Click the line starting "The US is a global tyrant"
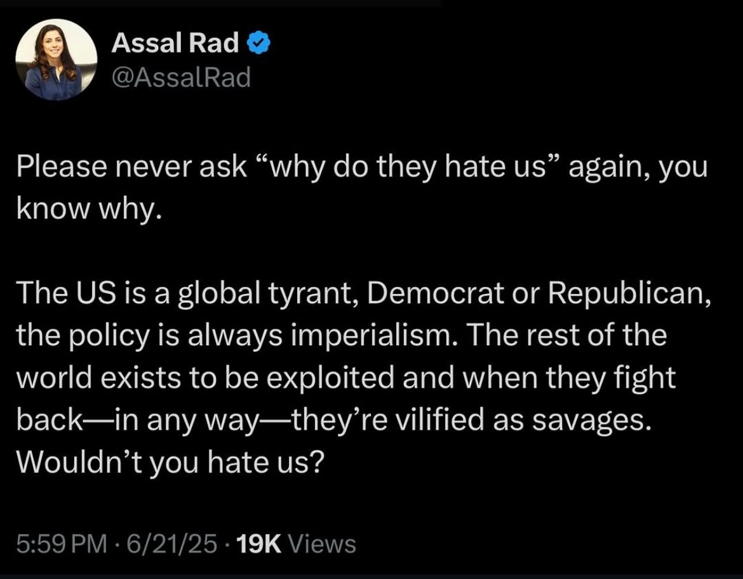 tap(364, 293)
